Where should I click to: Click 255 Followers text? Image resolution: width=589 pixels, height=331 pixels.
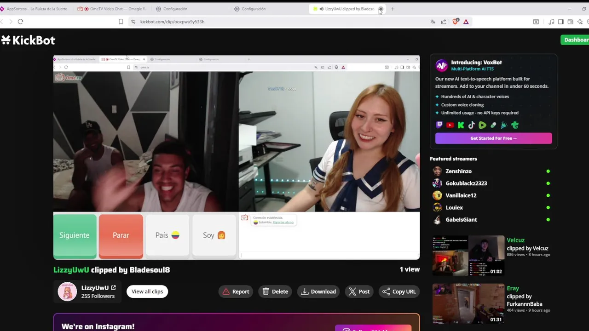pos(98,296)
